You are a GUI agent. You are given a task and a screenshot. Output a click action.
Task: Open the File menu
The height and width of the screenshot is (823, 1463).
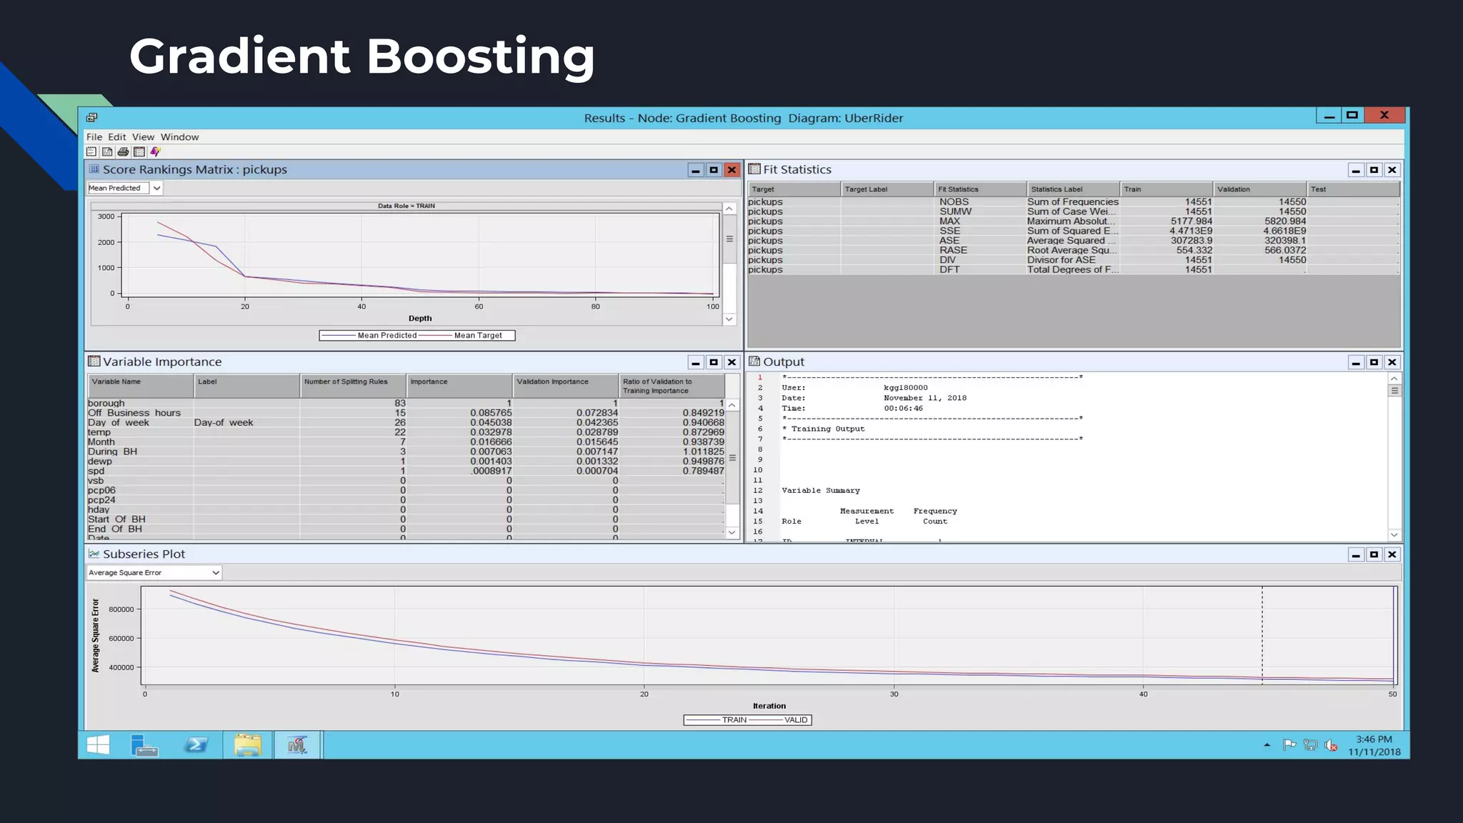[94, 137]
